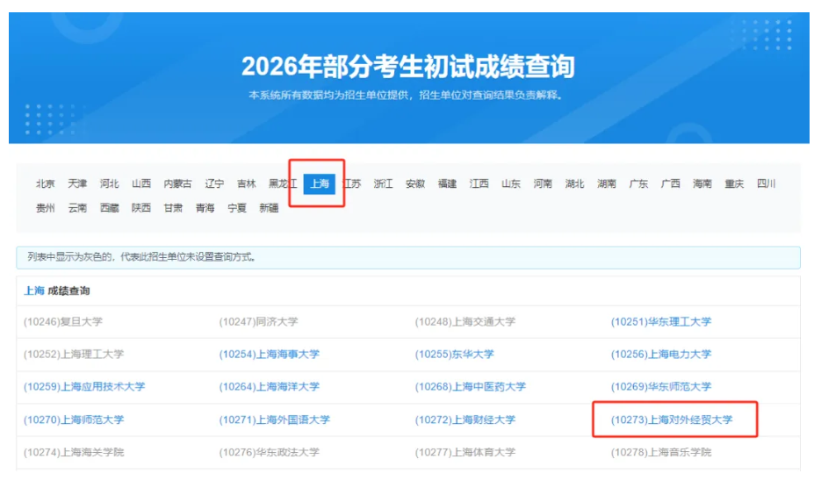The height and width of the screenshot is (495, 821).
Task: Open (10256)上海电力大学 score query link
Action: pos(661,355)
